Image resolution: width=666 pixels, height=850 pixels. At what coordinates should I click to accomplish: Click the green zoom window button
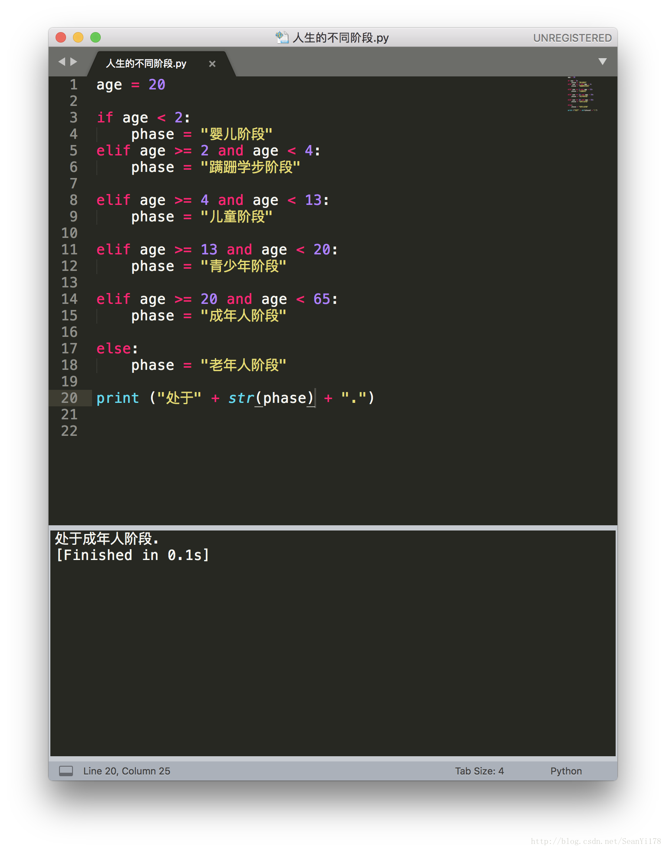[96, 37]
